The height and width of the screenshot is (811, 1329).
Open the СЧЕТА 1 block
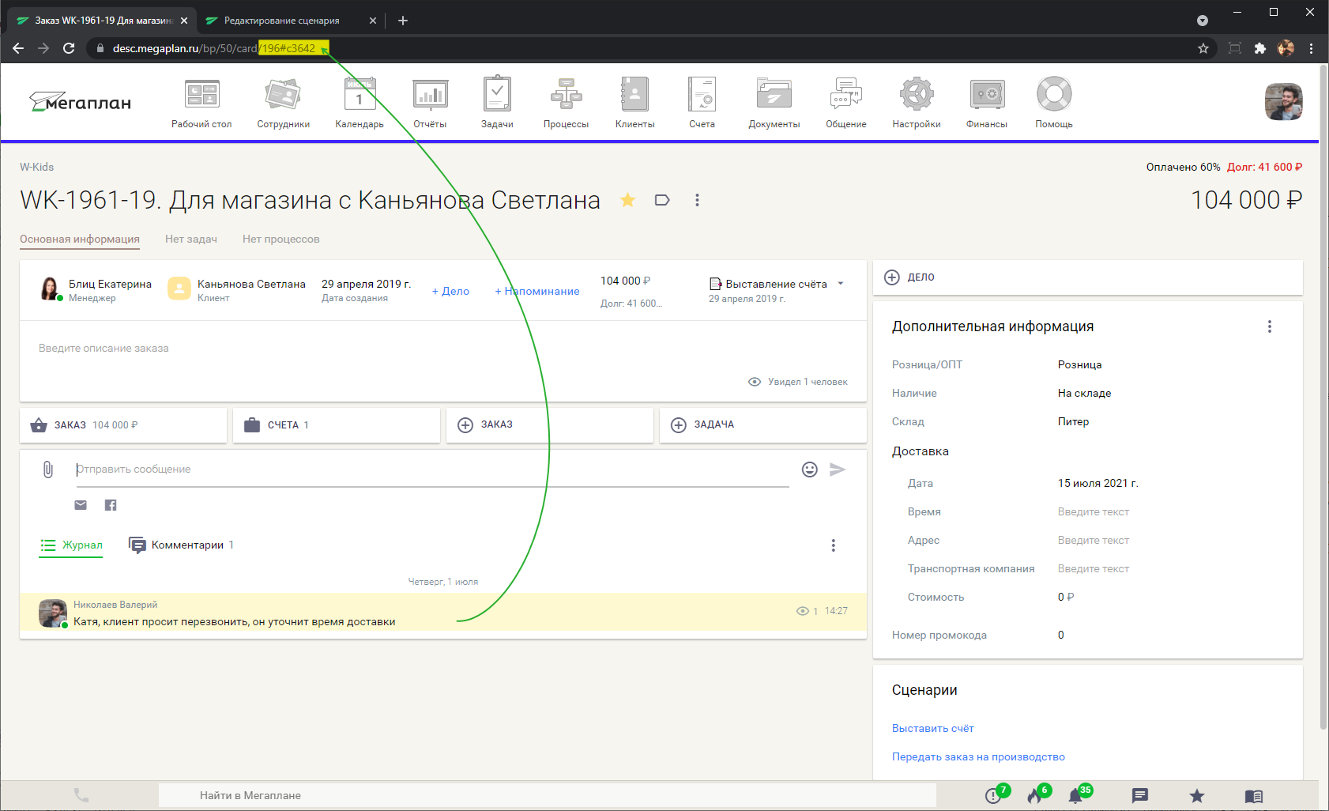(x=337, y=425)
